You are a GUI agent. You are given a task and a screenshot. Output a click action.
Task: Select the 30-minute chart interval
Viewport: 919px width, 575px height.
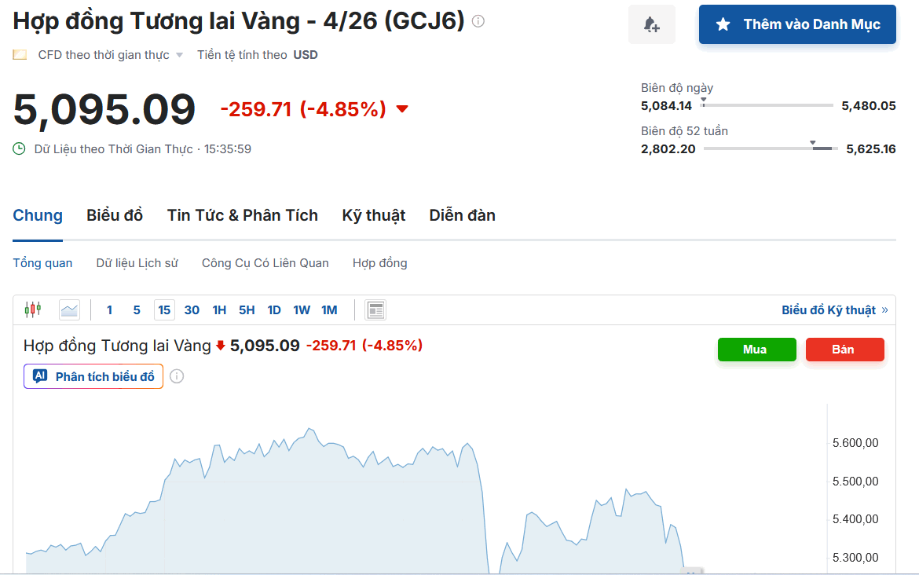pyautogui.click(x=192, y=309)
